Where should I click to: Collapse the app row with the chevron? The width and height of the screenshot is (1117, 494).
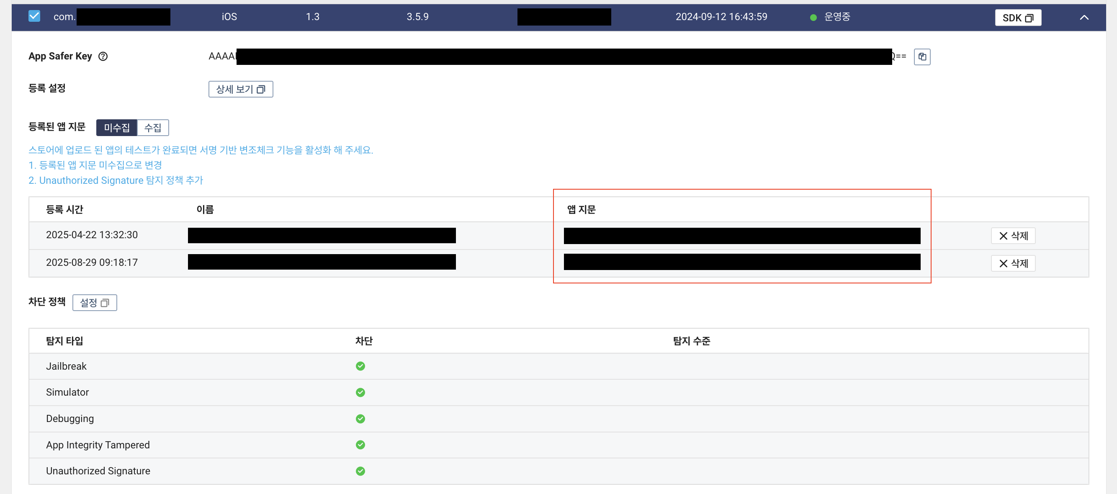pyautogui.click(x=1084, y=18)
